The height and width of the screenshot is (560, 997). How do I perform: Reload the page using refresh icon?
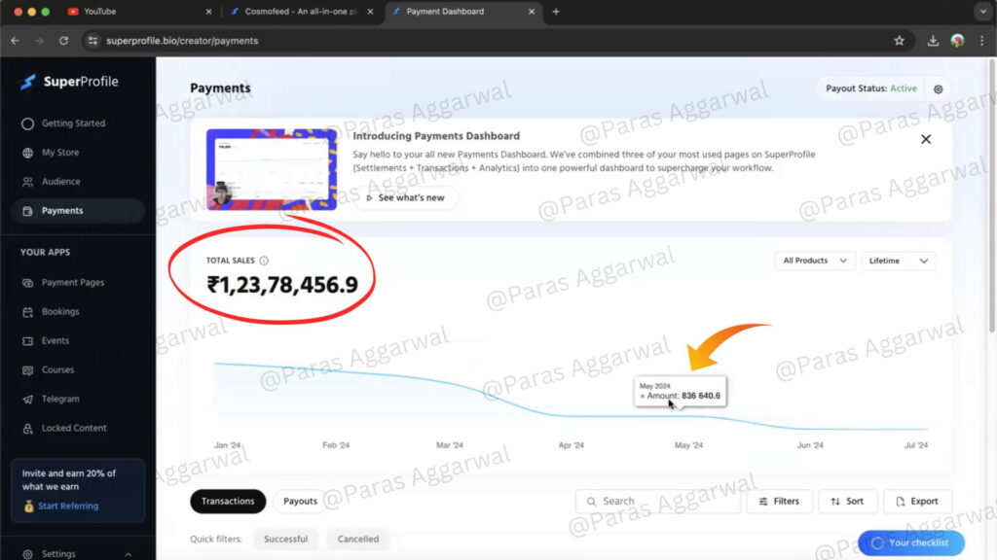(63, 41)
